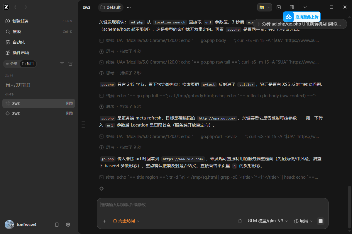Expand terminal entry 'go.php raw tail' command
This screenshot has width=352, height=234.
point(209,62)
